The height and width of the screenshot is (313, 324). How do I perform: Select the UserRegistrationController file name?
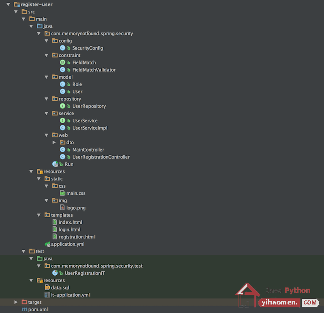101,157
